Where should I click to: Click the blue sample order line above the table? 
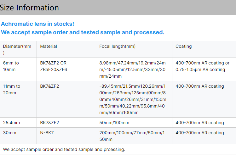pos(83,32)
